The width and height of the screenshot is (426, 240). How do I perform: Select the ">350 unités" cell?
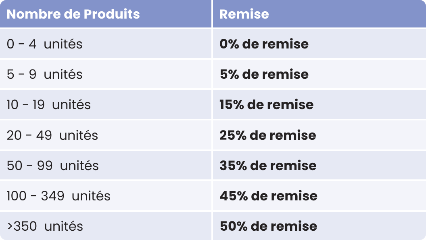[x=45, y=226]
